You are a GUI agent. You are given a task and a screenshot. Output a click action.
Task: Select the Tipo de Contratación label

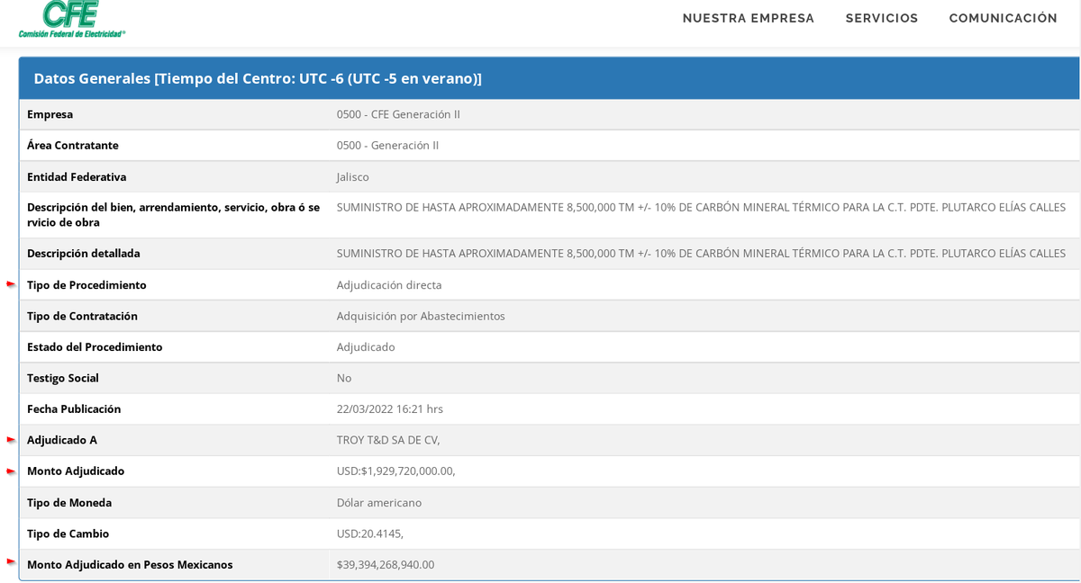pos(82,316)
